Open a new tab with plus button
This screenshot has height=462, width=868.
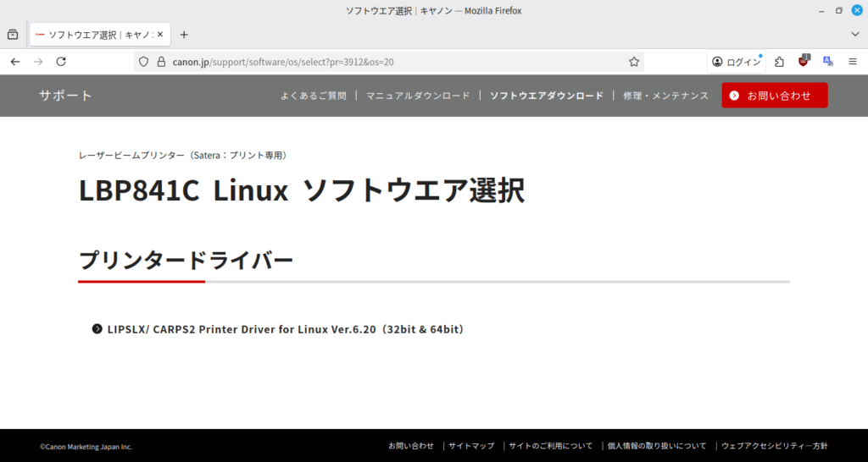point(184,35)
